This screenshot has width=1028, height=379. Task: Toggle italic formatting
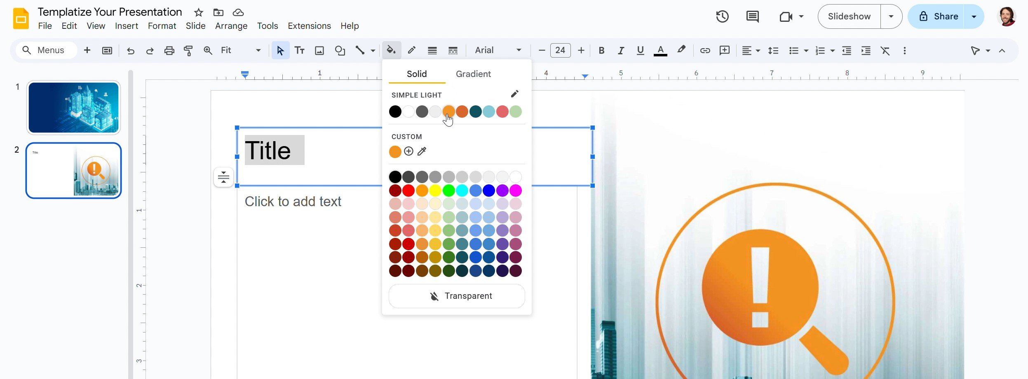click(x=620, y=50)
